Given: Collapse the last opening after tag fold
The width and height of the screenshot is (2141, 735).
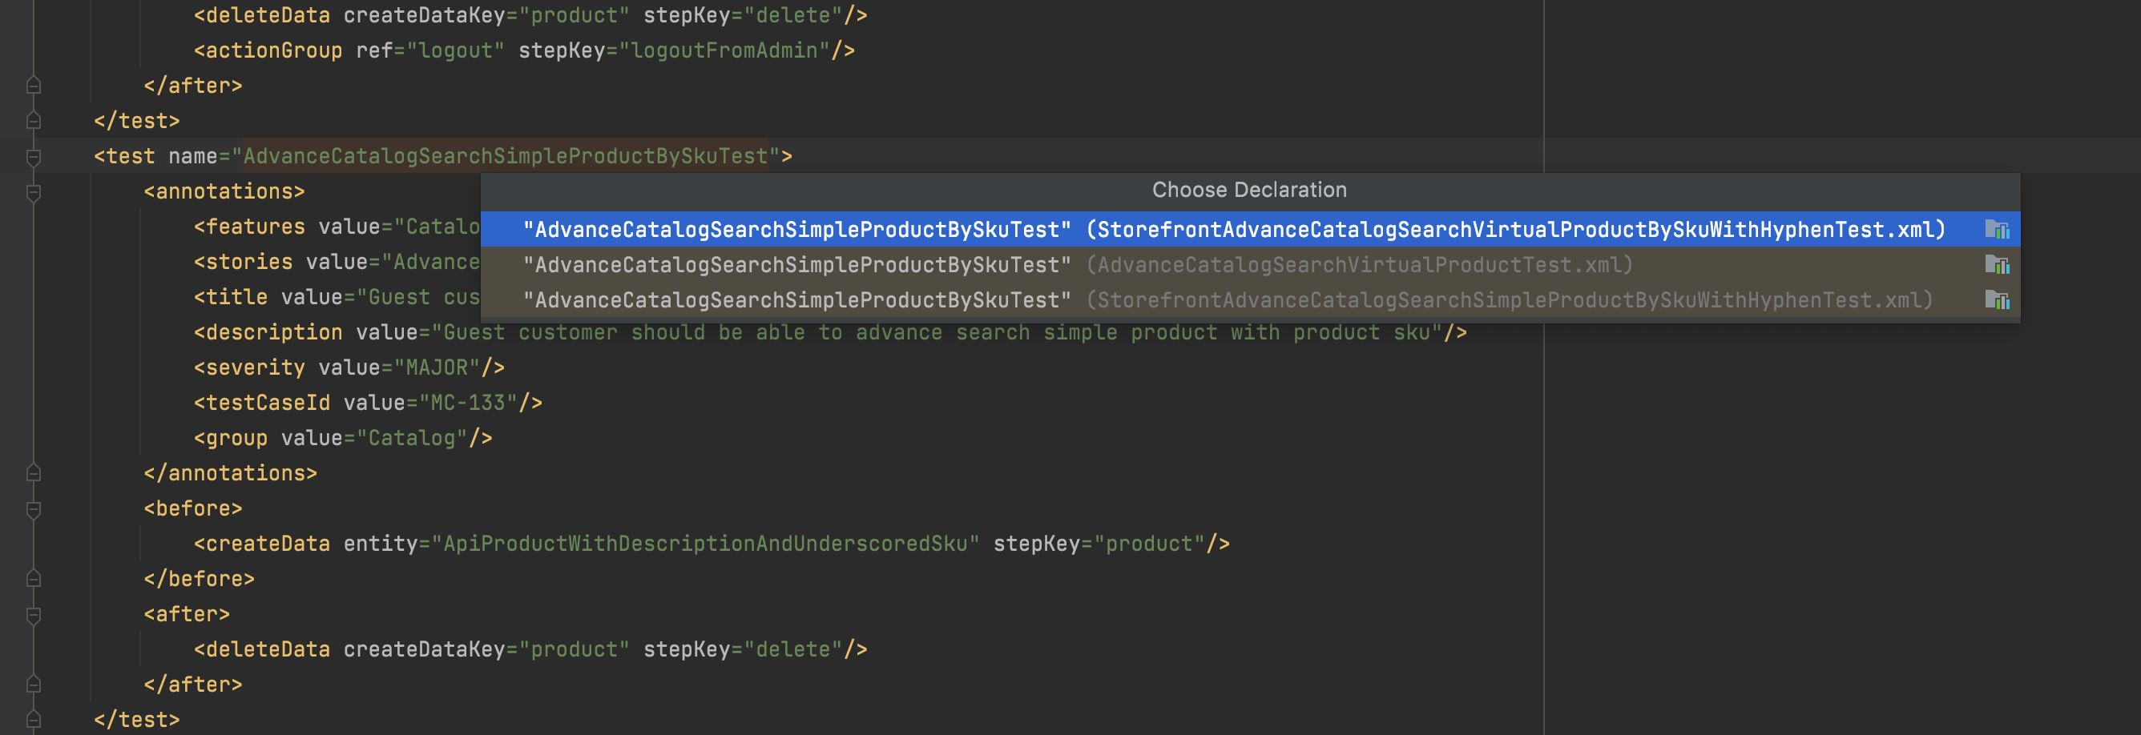Looking at the screenshot, I should pos(33,615).
